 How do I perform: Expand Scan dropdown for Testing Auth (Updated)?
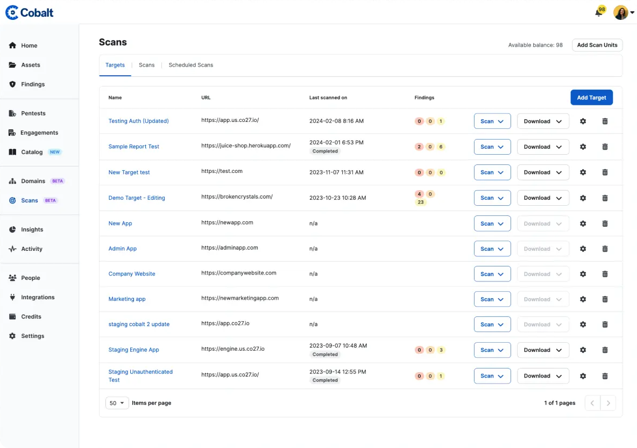click(492, 121)
